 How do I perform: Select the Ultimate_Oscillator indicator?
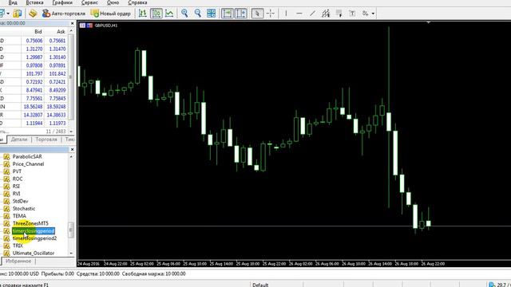(34, 254)
